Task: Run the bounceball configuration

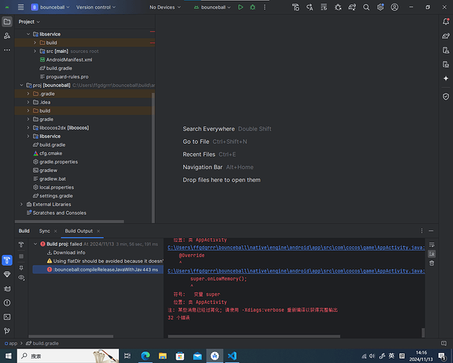Action: coord(241,7)
